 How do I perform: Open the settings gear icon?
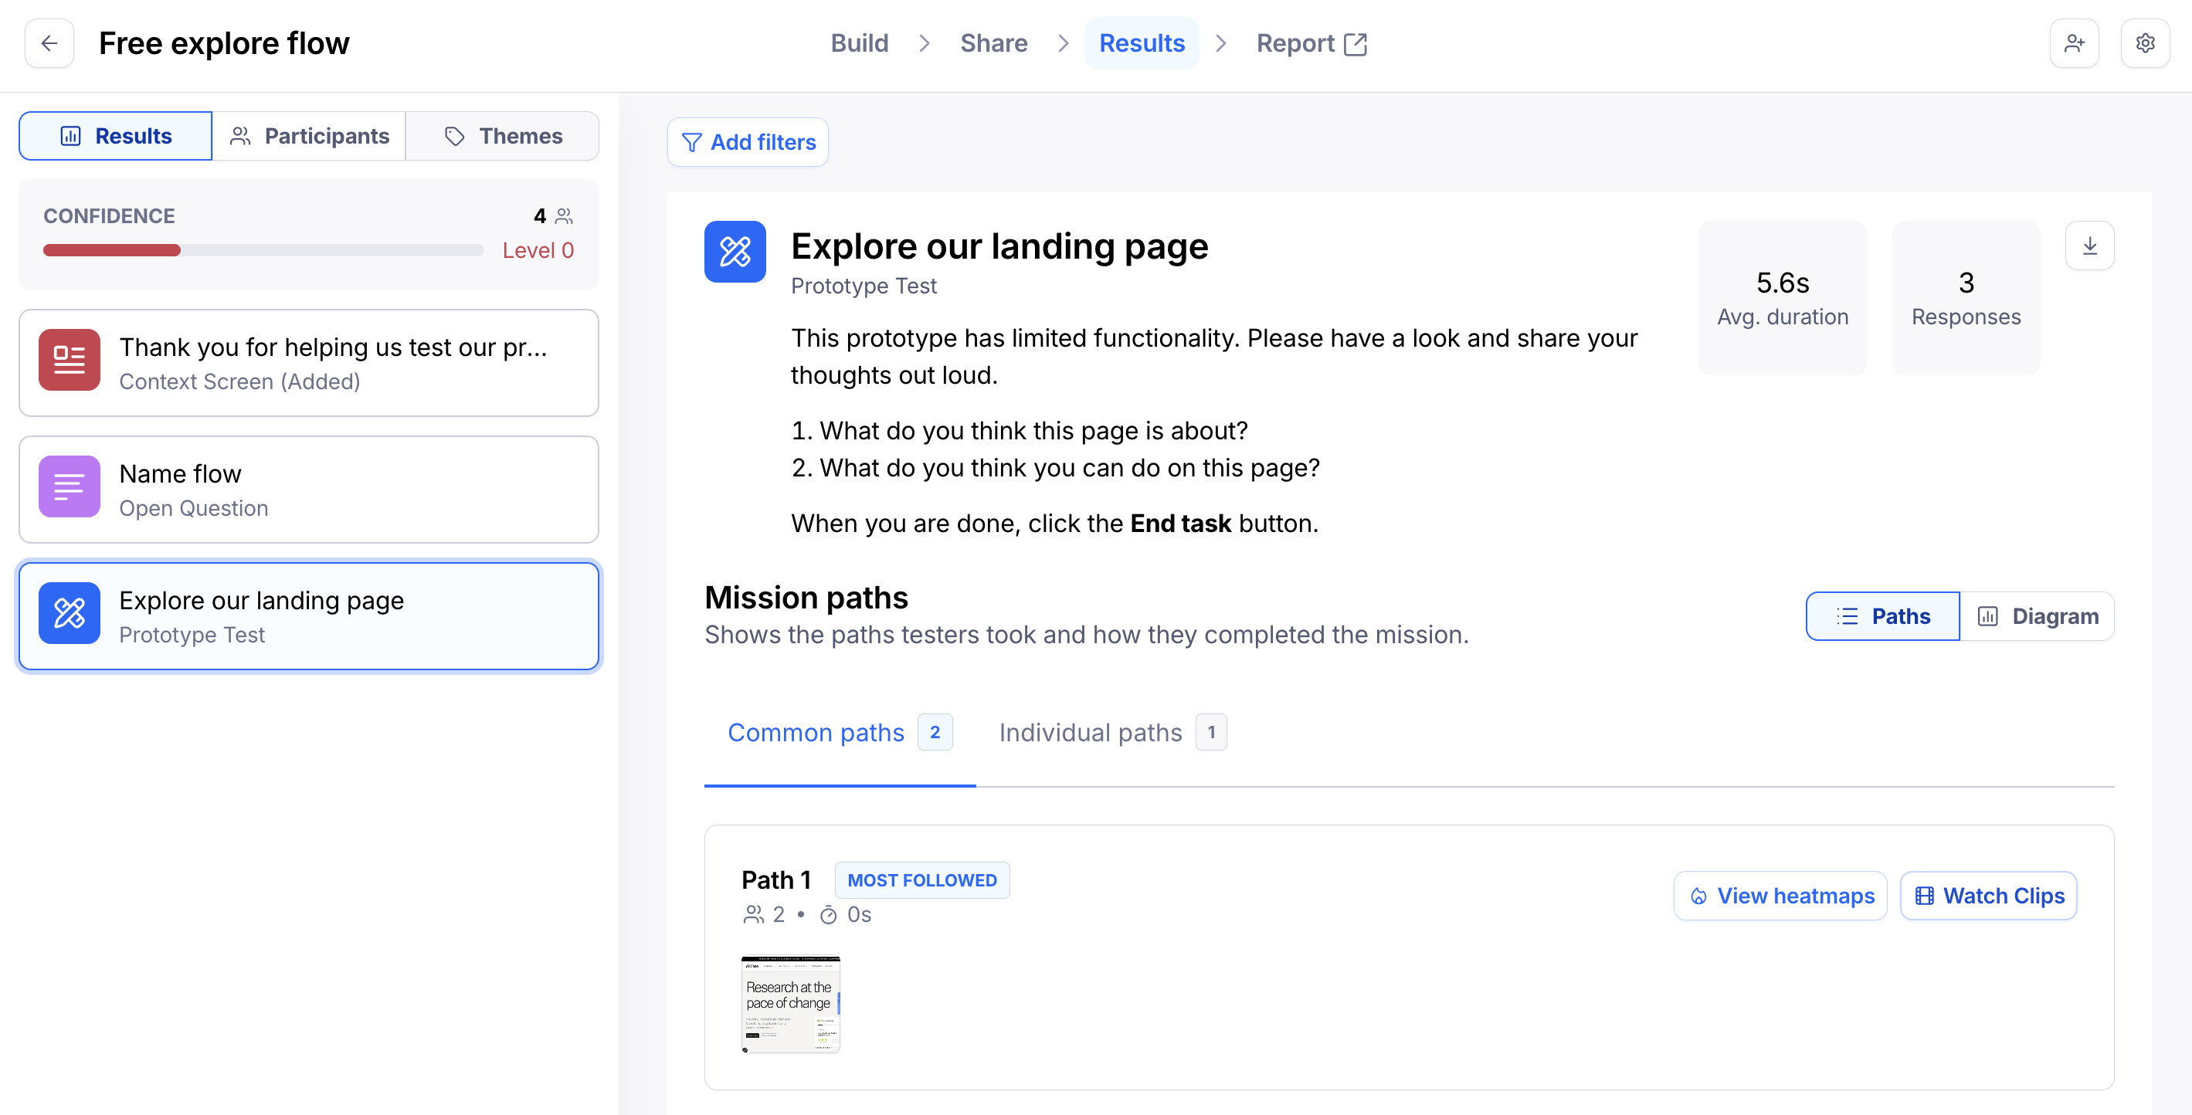click(2144, 43)
